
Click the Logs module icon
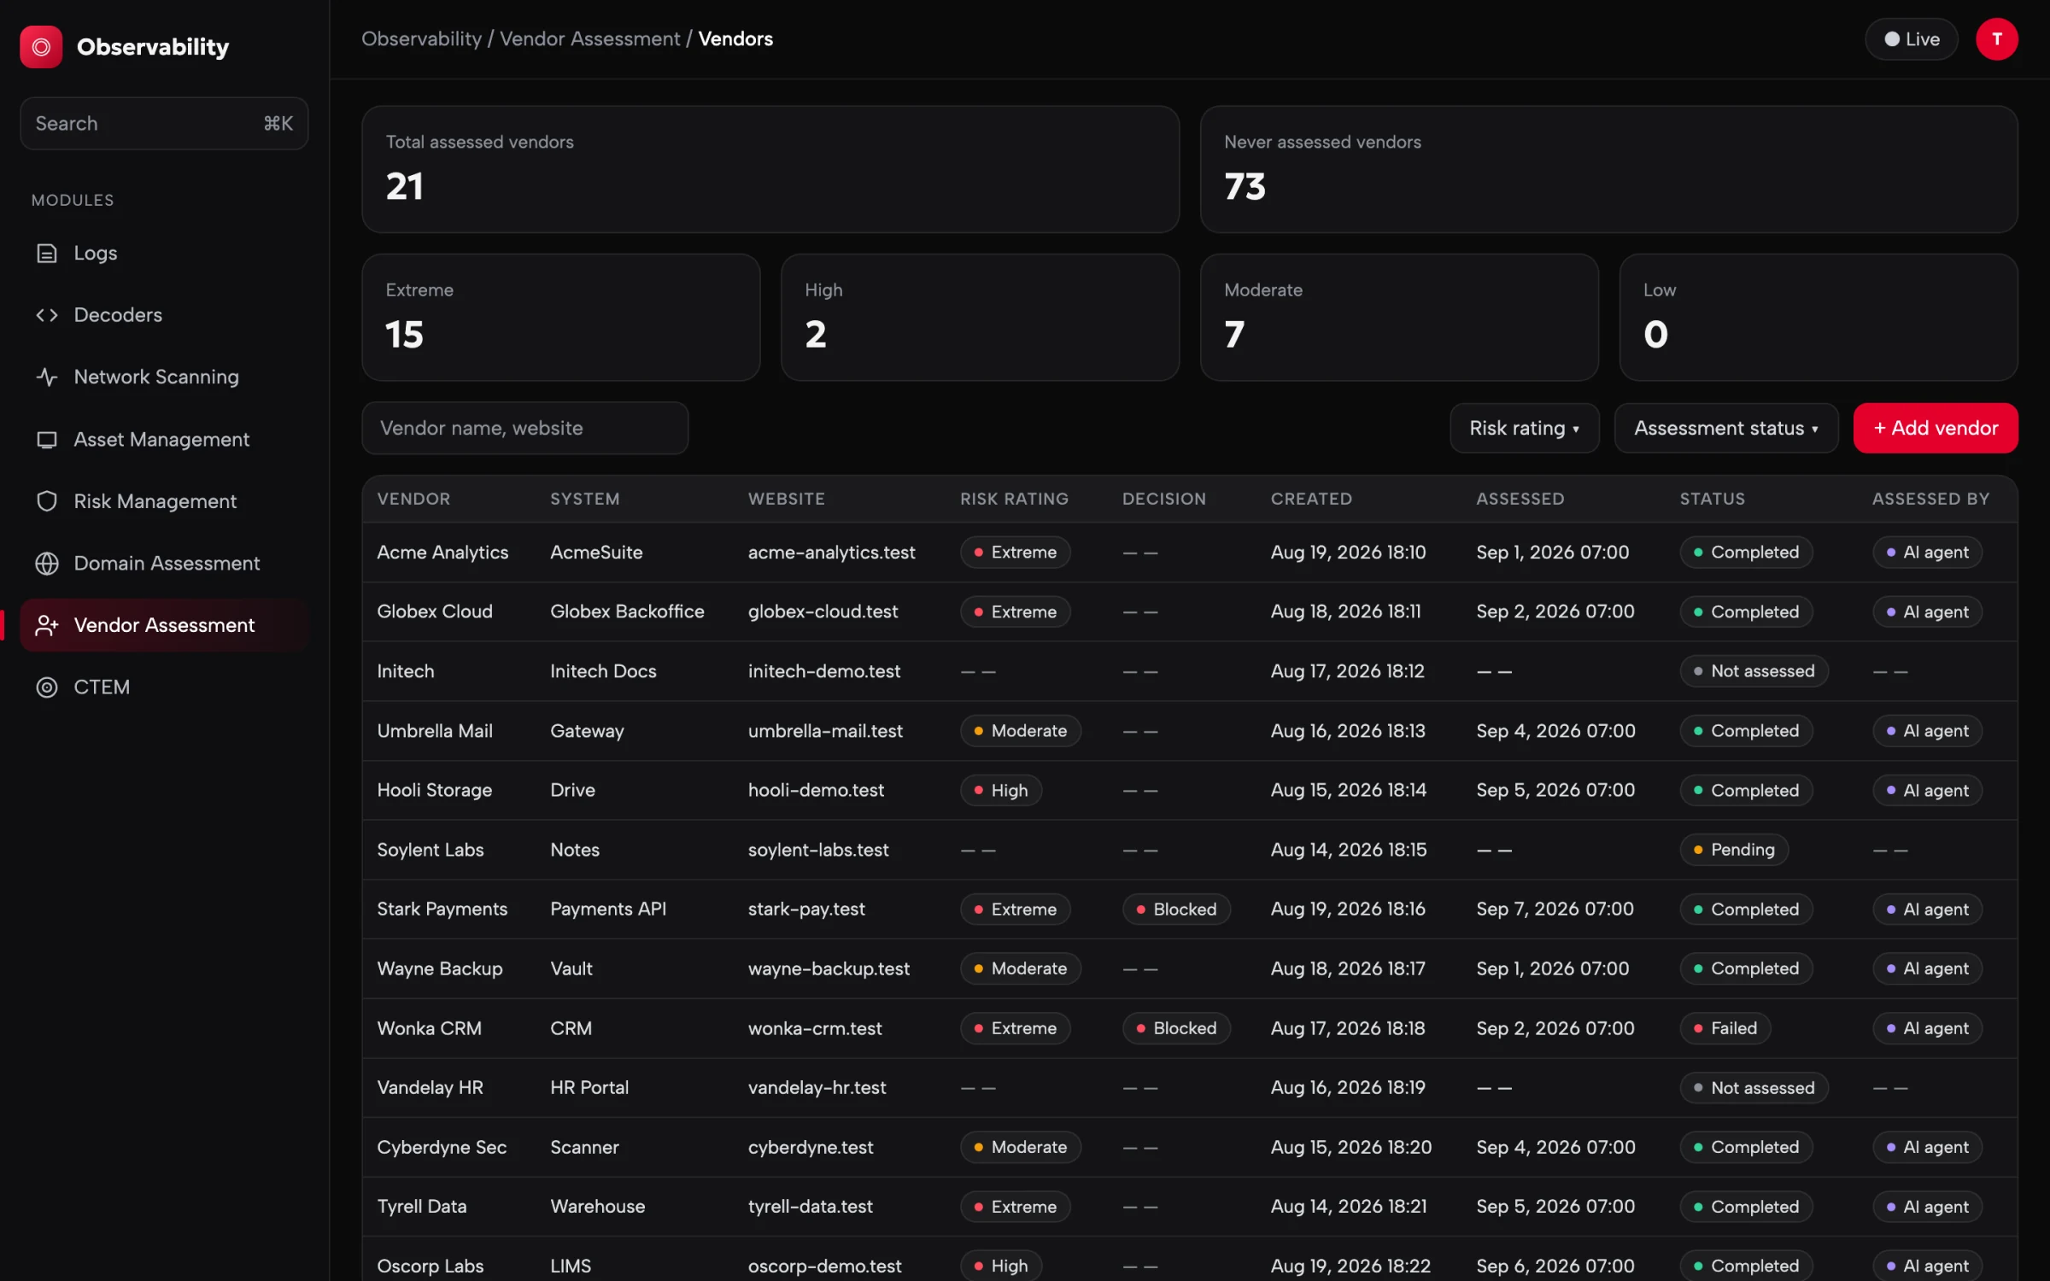point(47,253)
